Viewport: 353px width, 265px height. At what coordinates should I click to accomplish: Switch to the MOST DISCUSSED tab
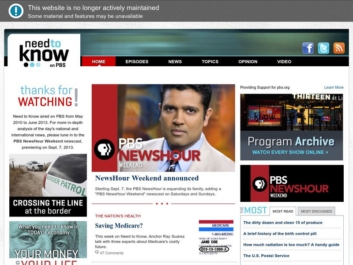pos(316,211)
